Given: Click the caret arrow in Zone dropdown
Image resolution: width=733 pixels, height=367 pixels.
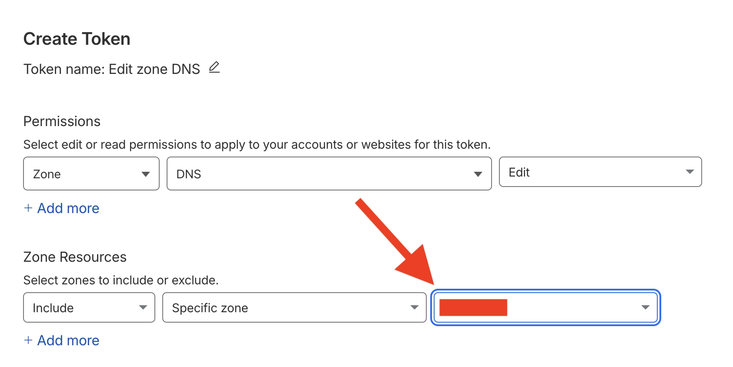Looking at the screenshot, I should coord(146,174).
